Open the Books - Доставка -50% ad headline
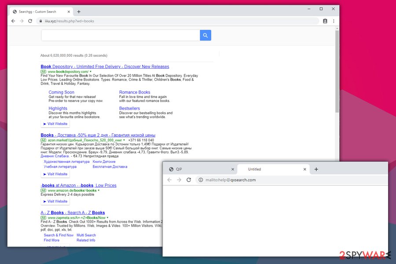396x264 pixels. click(x=98, y=135)
